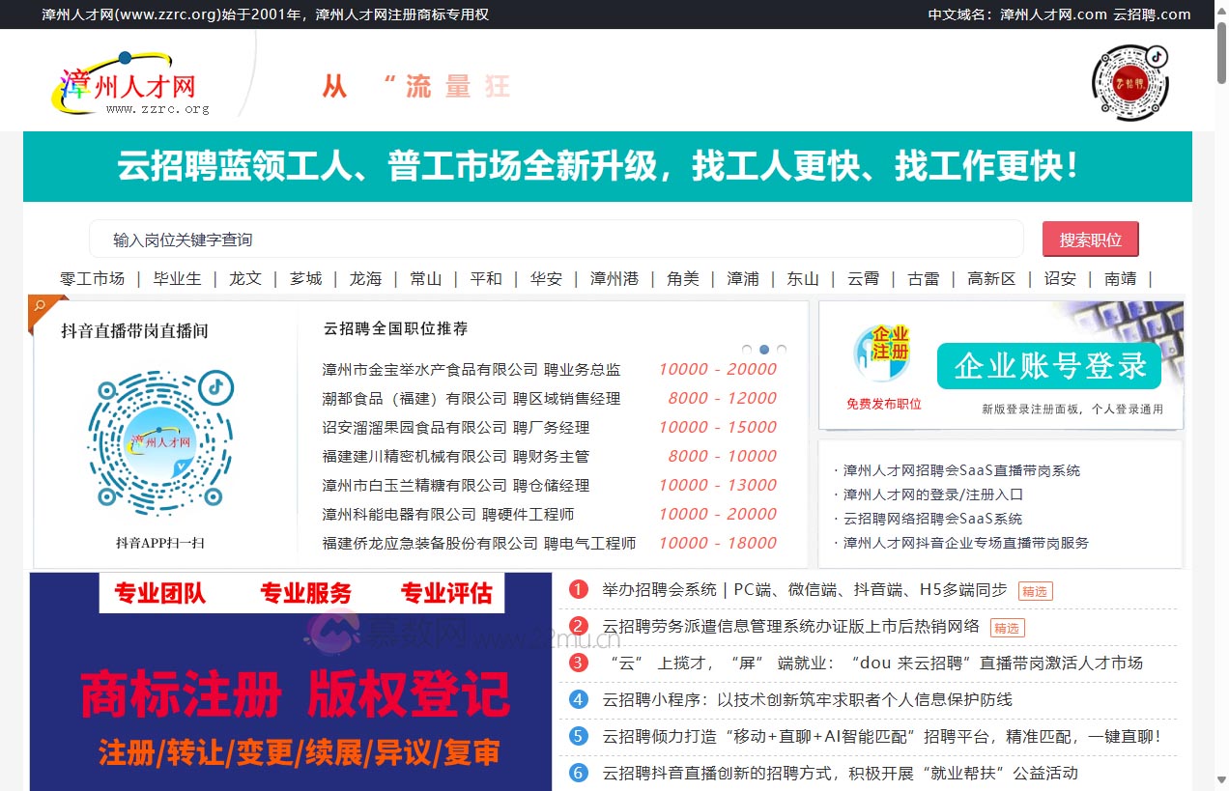The width and height of the screenshot is (1229, 791).
Task: Click the 企业注册 registration icon
Action: point(881,354)
